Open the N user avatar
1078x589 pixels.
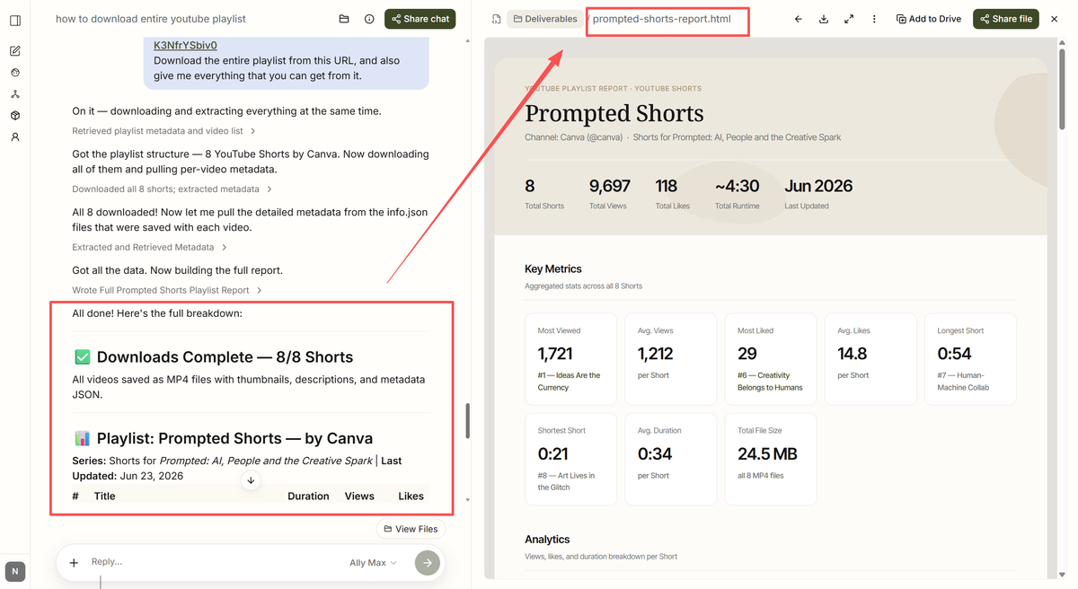point(15,571)
